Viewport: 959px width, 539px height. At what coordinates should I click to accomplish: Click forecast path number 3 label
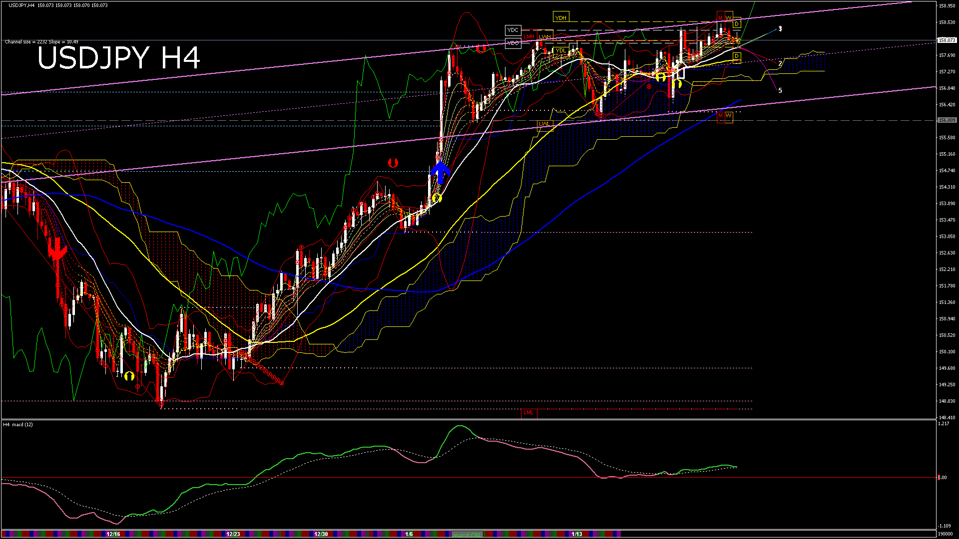(780, 29)
